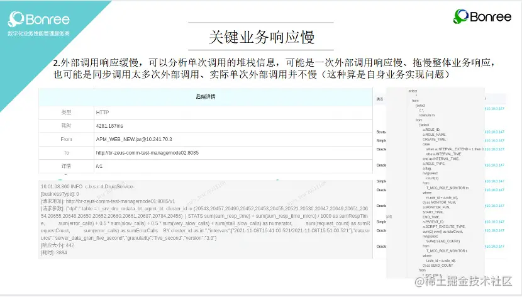Click the a.SCRIPT_EXECUTE_TYPE line
This screenshot has height=297, width=522.
(x=444, y=227)
